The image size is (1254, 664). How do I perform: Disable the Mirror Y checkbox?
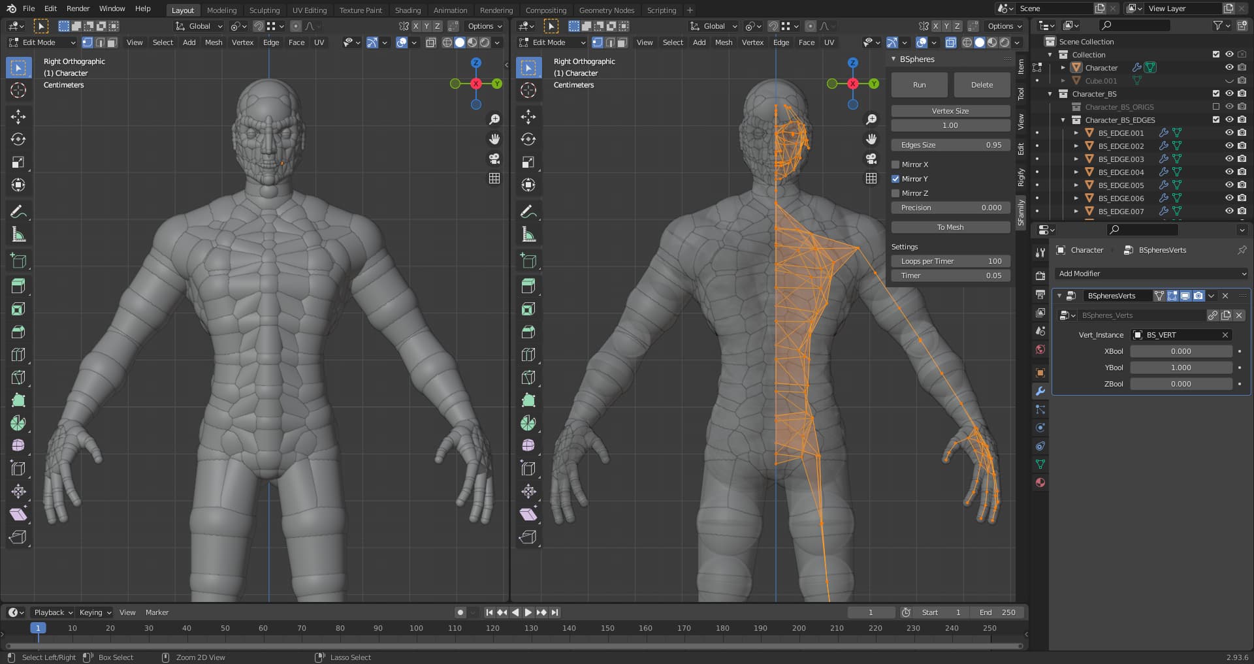coord(897,179)
